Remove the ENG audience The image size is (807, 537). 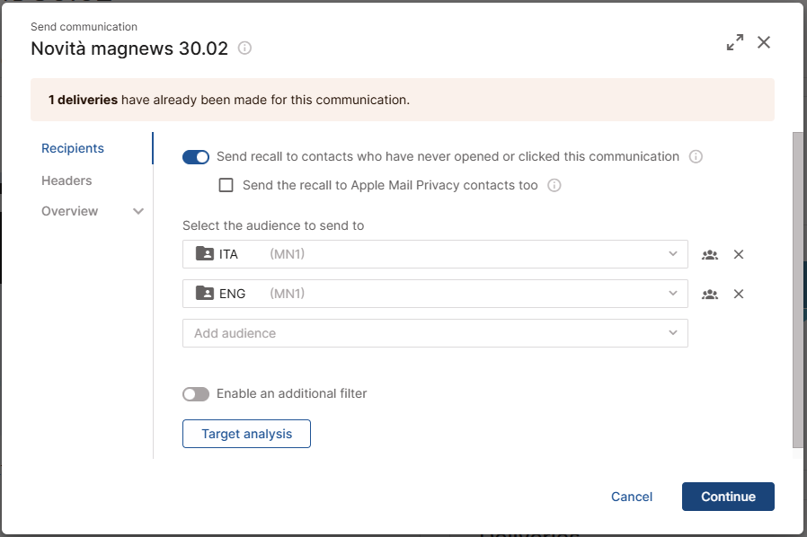[739, 295]
